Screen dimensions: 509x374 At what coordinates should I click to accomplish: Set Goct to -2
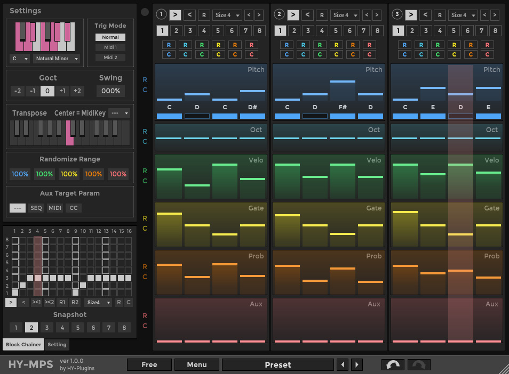[18, 91]
